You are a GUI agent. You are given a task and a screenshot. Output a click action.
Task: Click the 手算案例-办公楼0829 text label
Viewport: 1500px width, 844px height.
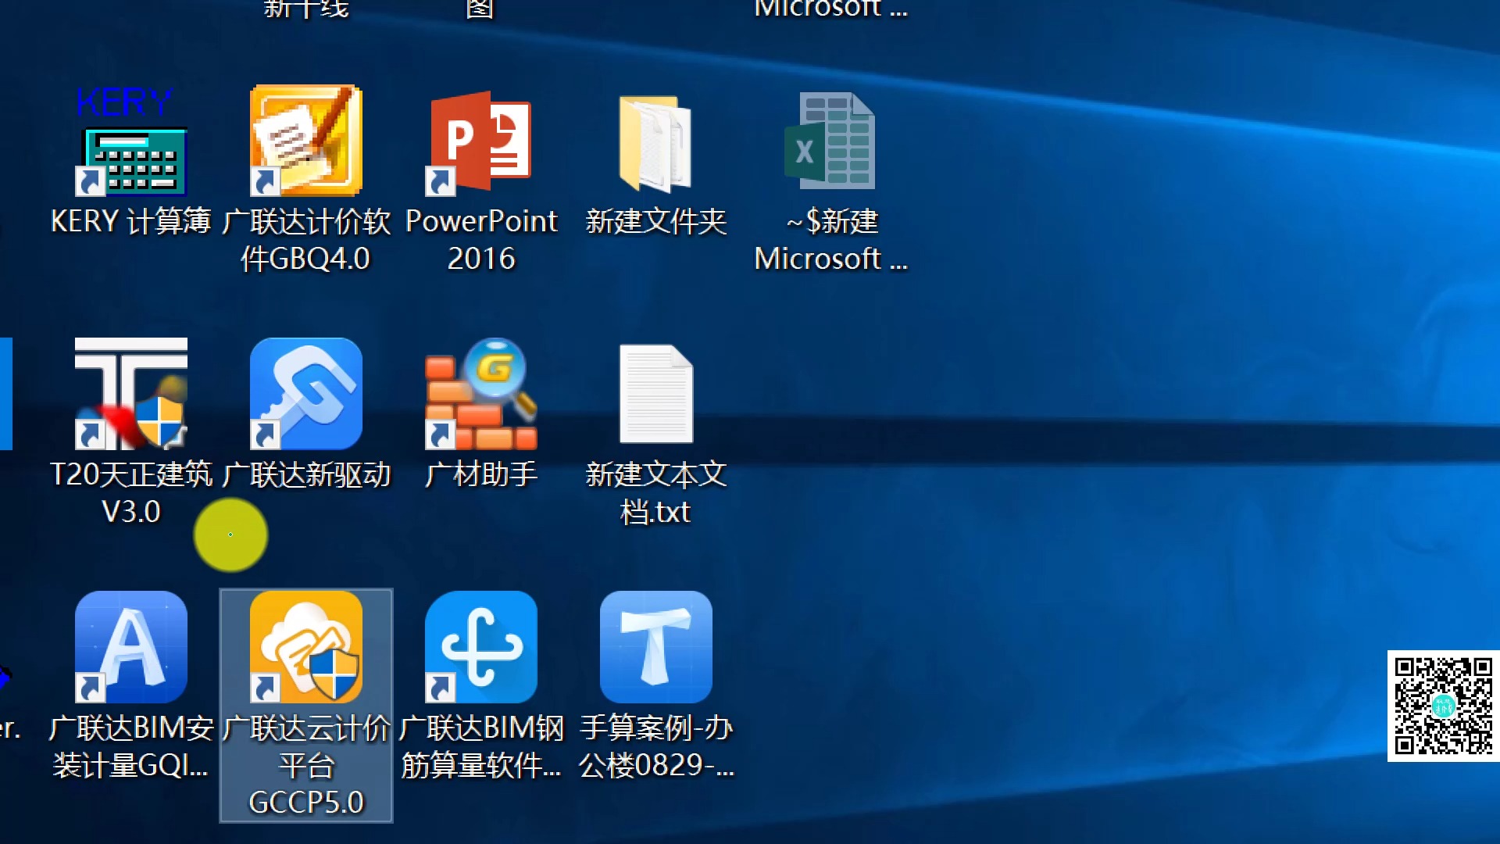click(x=656, y=746)
